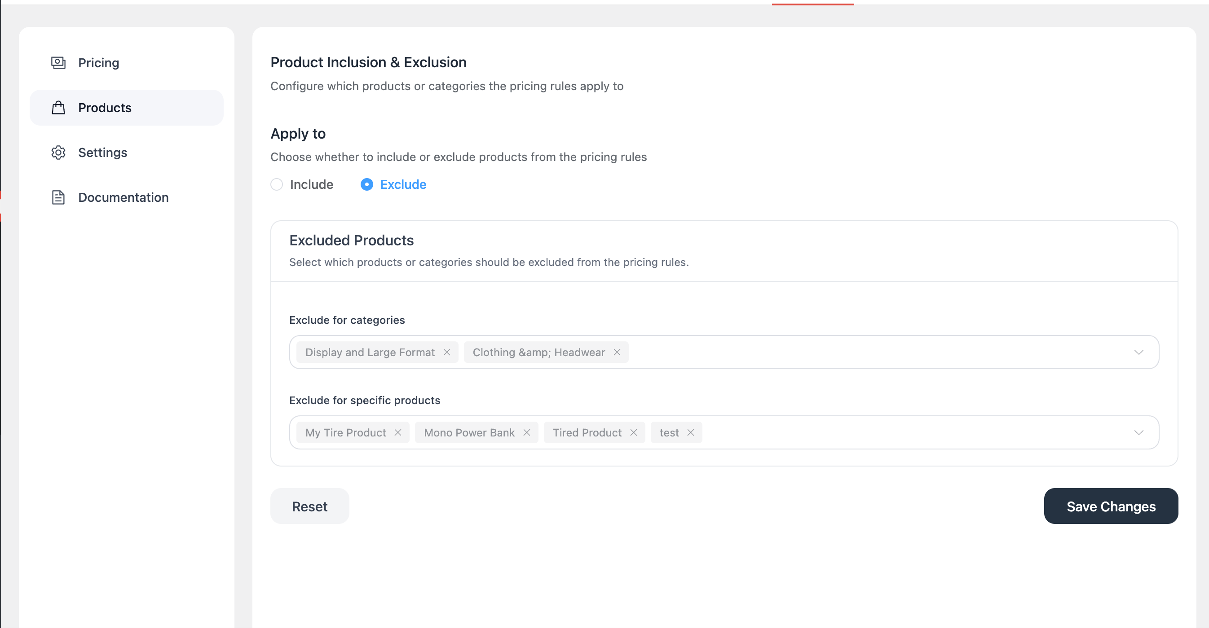Remove the Tired Product tag
1209x628 pixels.
click(x=634, y=432)
